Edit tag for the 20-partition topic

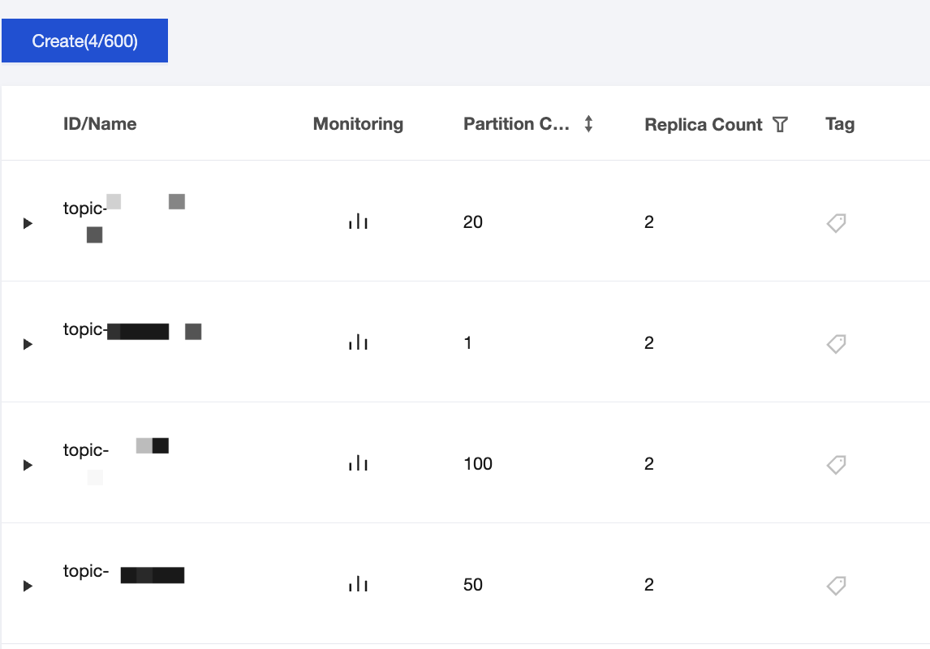point(837,222)
